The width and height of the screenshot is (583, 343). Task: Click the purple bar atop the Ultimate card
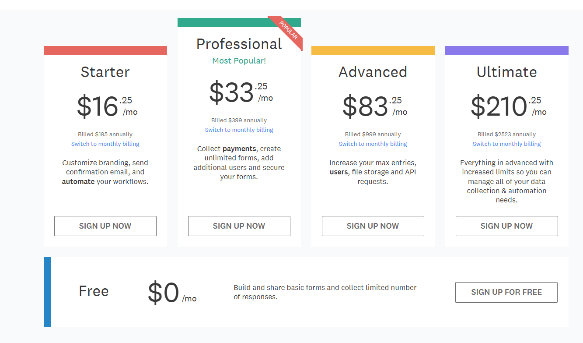click(506, 50)
